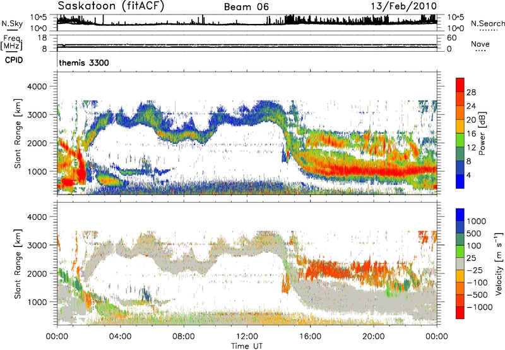Click the '100' velocity colorbar tick
This screenshot has width=505, height=350.
coord(474,246)
